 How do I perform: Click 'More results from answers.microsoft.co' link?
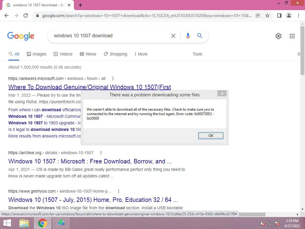click(45, 136)
